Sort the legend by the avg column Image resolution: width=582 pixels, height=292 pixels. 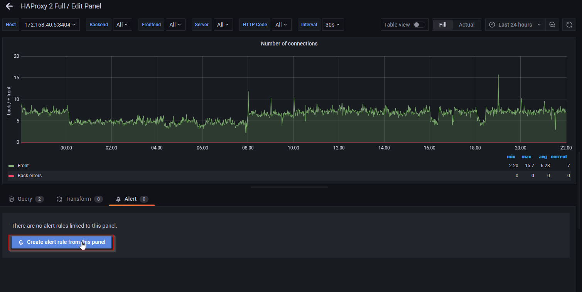point(543,157)
